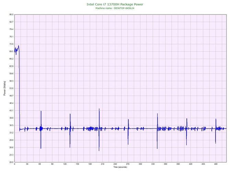Click the 72.8 y-axis value
The width and height of the screenshot is (230, 173).
[x=11, y=44]
